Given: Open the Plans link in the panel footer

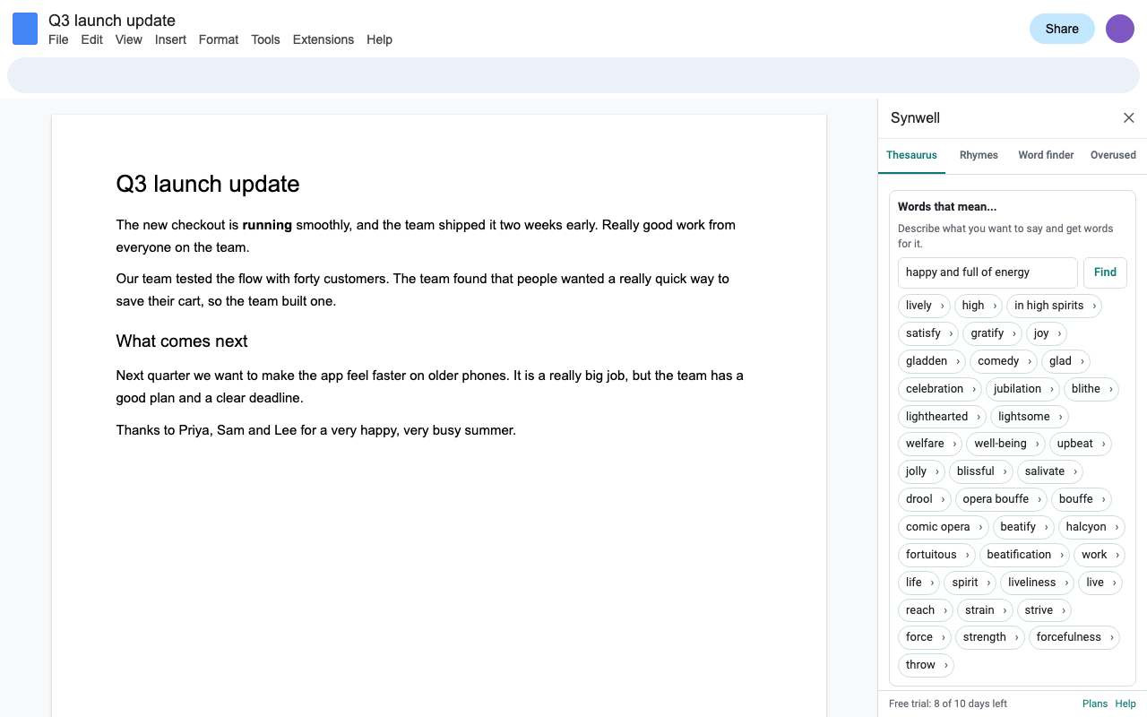Looking at the screenshot, I should tap(1095, 704).
